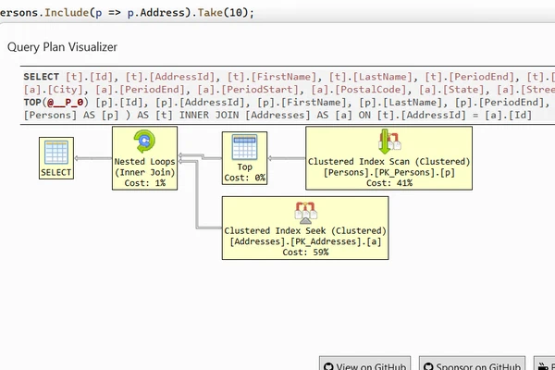Viewport: 555px width, 370px height.
Task: Select the SELECT node table icon
Action: (x=56, y=153)
